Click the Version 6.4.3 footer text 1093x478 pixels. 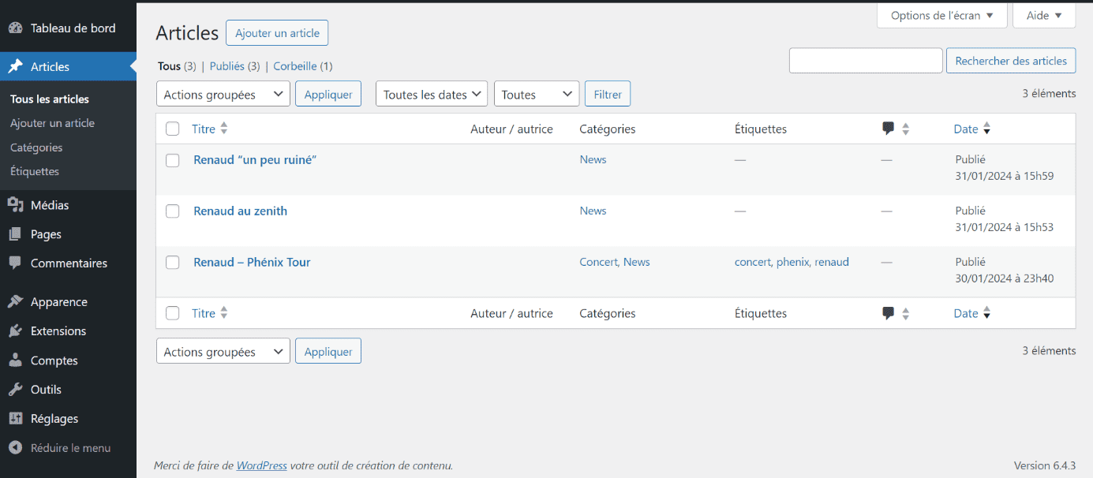(1044, 465)
